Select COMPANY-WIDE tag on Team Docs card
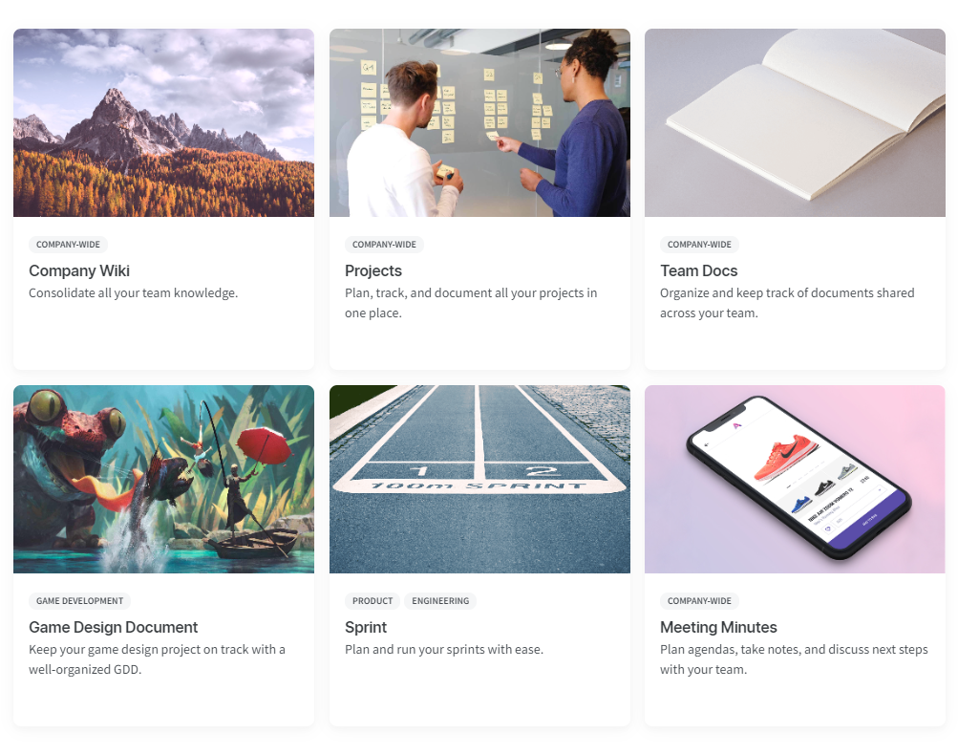The height and width of the screenshot is (755, 958). point(699,245)
